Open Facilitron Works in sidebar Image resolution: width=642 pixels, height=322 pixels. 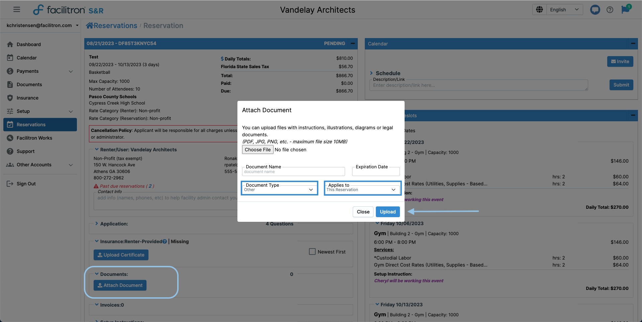tap(40, 138)
